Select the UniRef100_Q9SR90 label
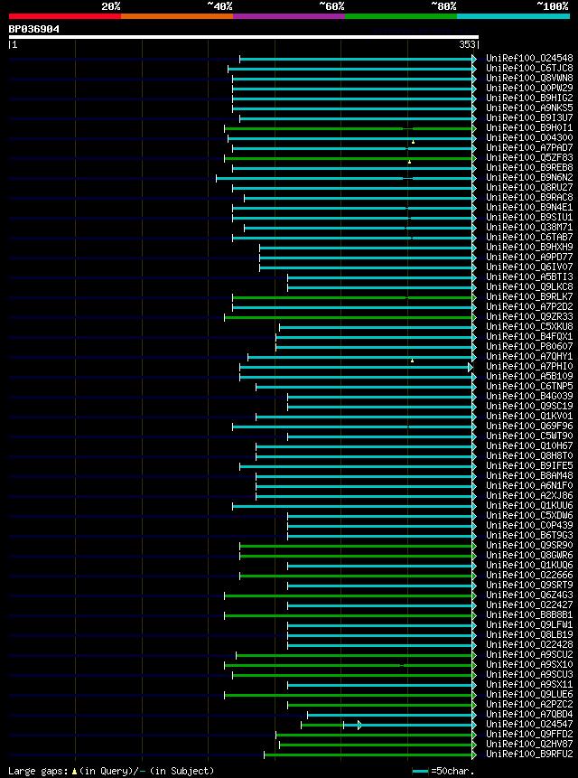This screenshot has height=778, width=578. point(529,545)
